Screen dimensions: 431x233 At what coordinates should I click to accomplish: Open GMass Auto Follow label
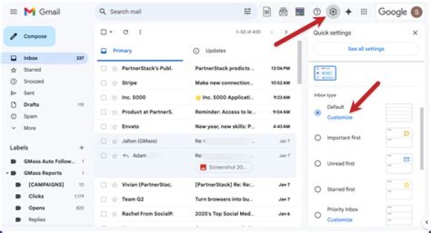point(49,161)
